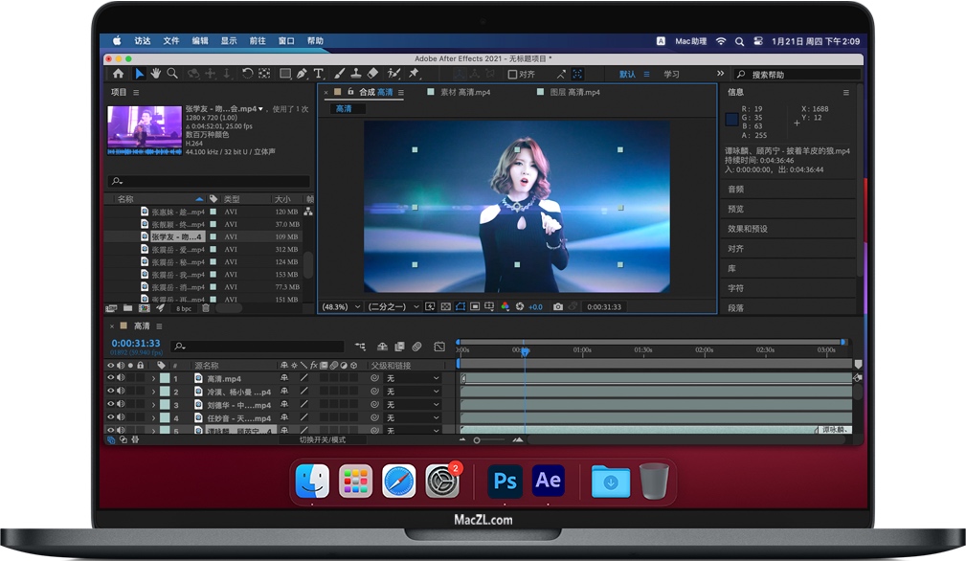Hide video of layer 1 高清.mp4
Screen dimensions: 966x561
[x=110, y=379]
